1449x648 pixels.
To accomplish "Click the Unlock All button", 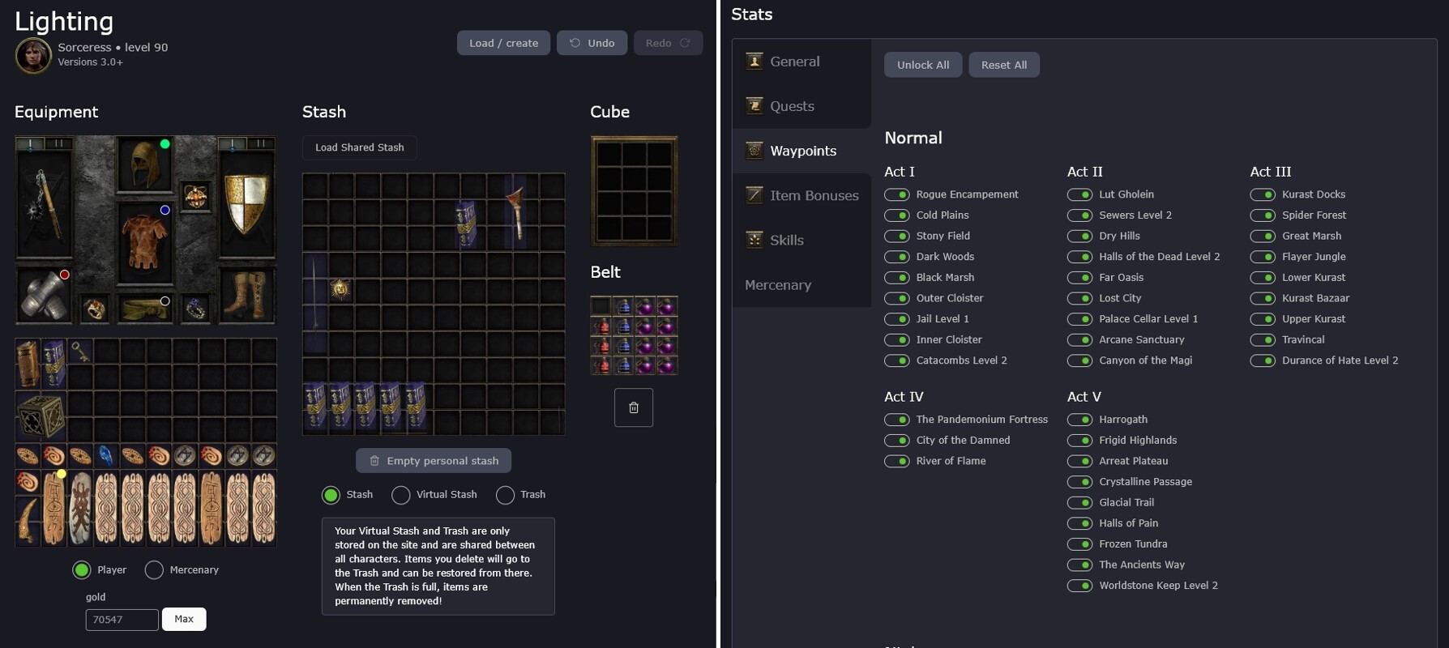I will pyautogui.click(x=923, y=65).
